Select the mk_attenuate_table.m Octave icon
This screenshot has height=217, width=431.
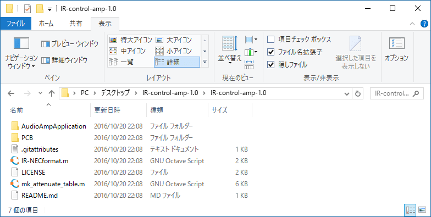tap(15, 183)
